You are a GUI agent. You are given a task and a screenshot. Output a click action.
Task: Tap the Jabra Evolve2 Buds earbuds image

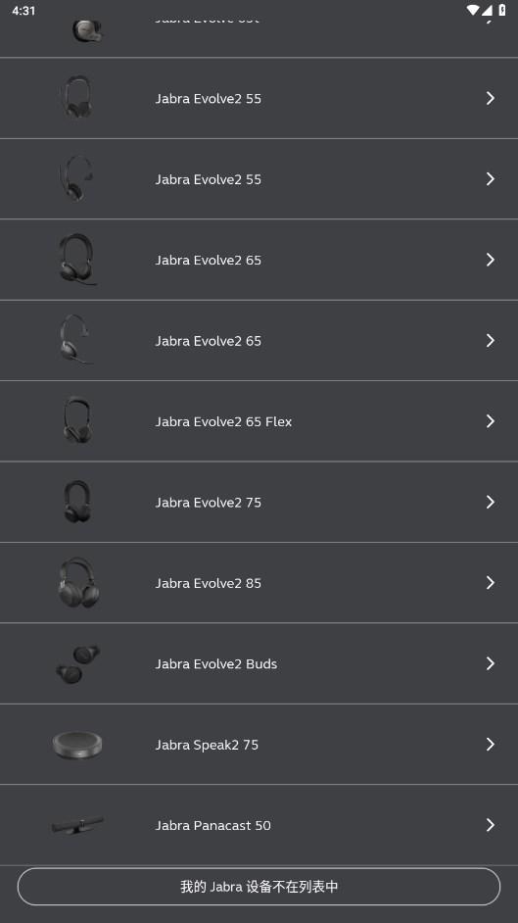78,663
